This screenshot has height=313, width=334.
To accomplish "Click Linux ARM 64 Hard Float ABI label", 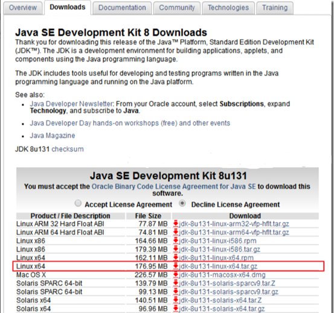I will (x=60, y=232).
